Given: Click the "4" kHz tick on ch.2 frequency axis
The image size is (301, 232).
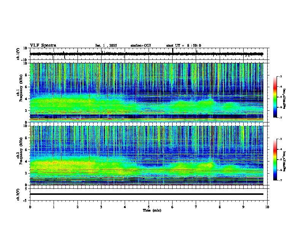Looking at the screenshot, I should 27,161.
